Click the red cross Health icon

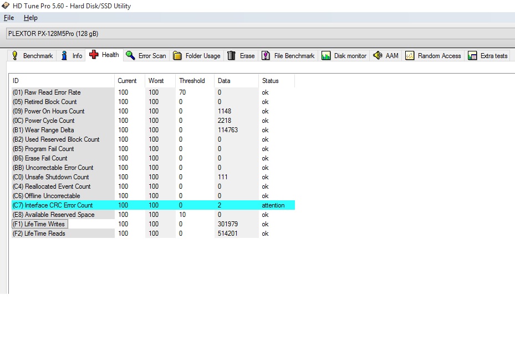(94, 55)
